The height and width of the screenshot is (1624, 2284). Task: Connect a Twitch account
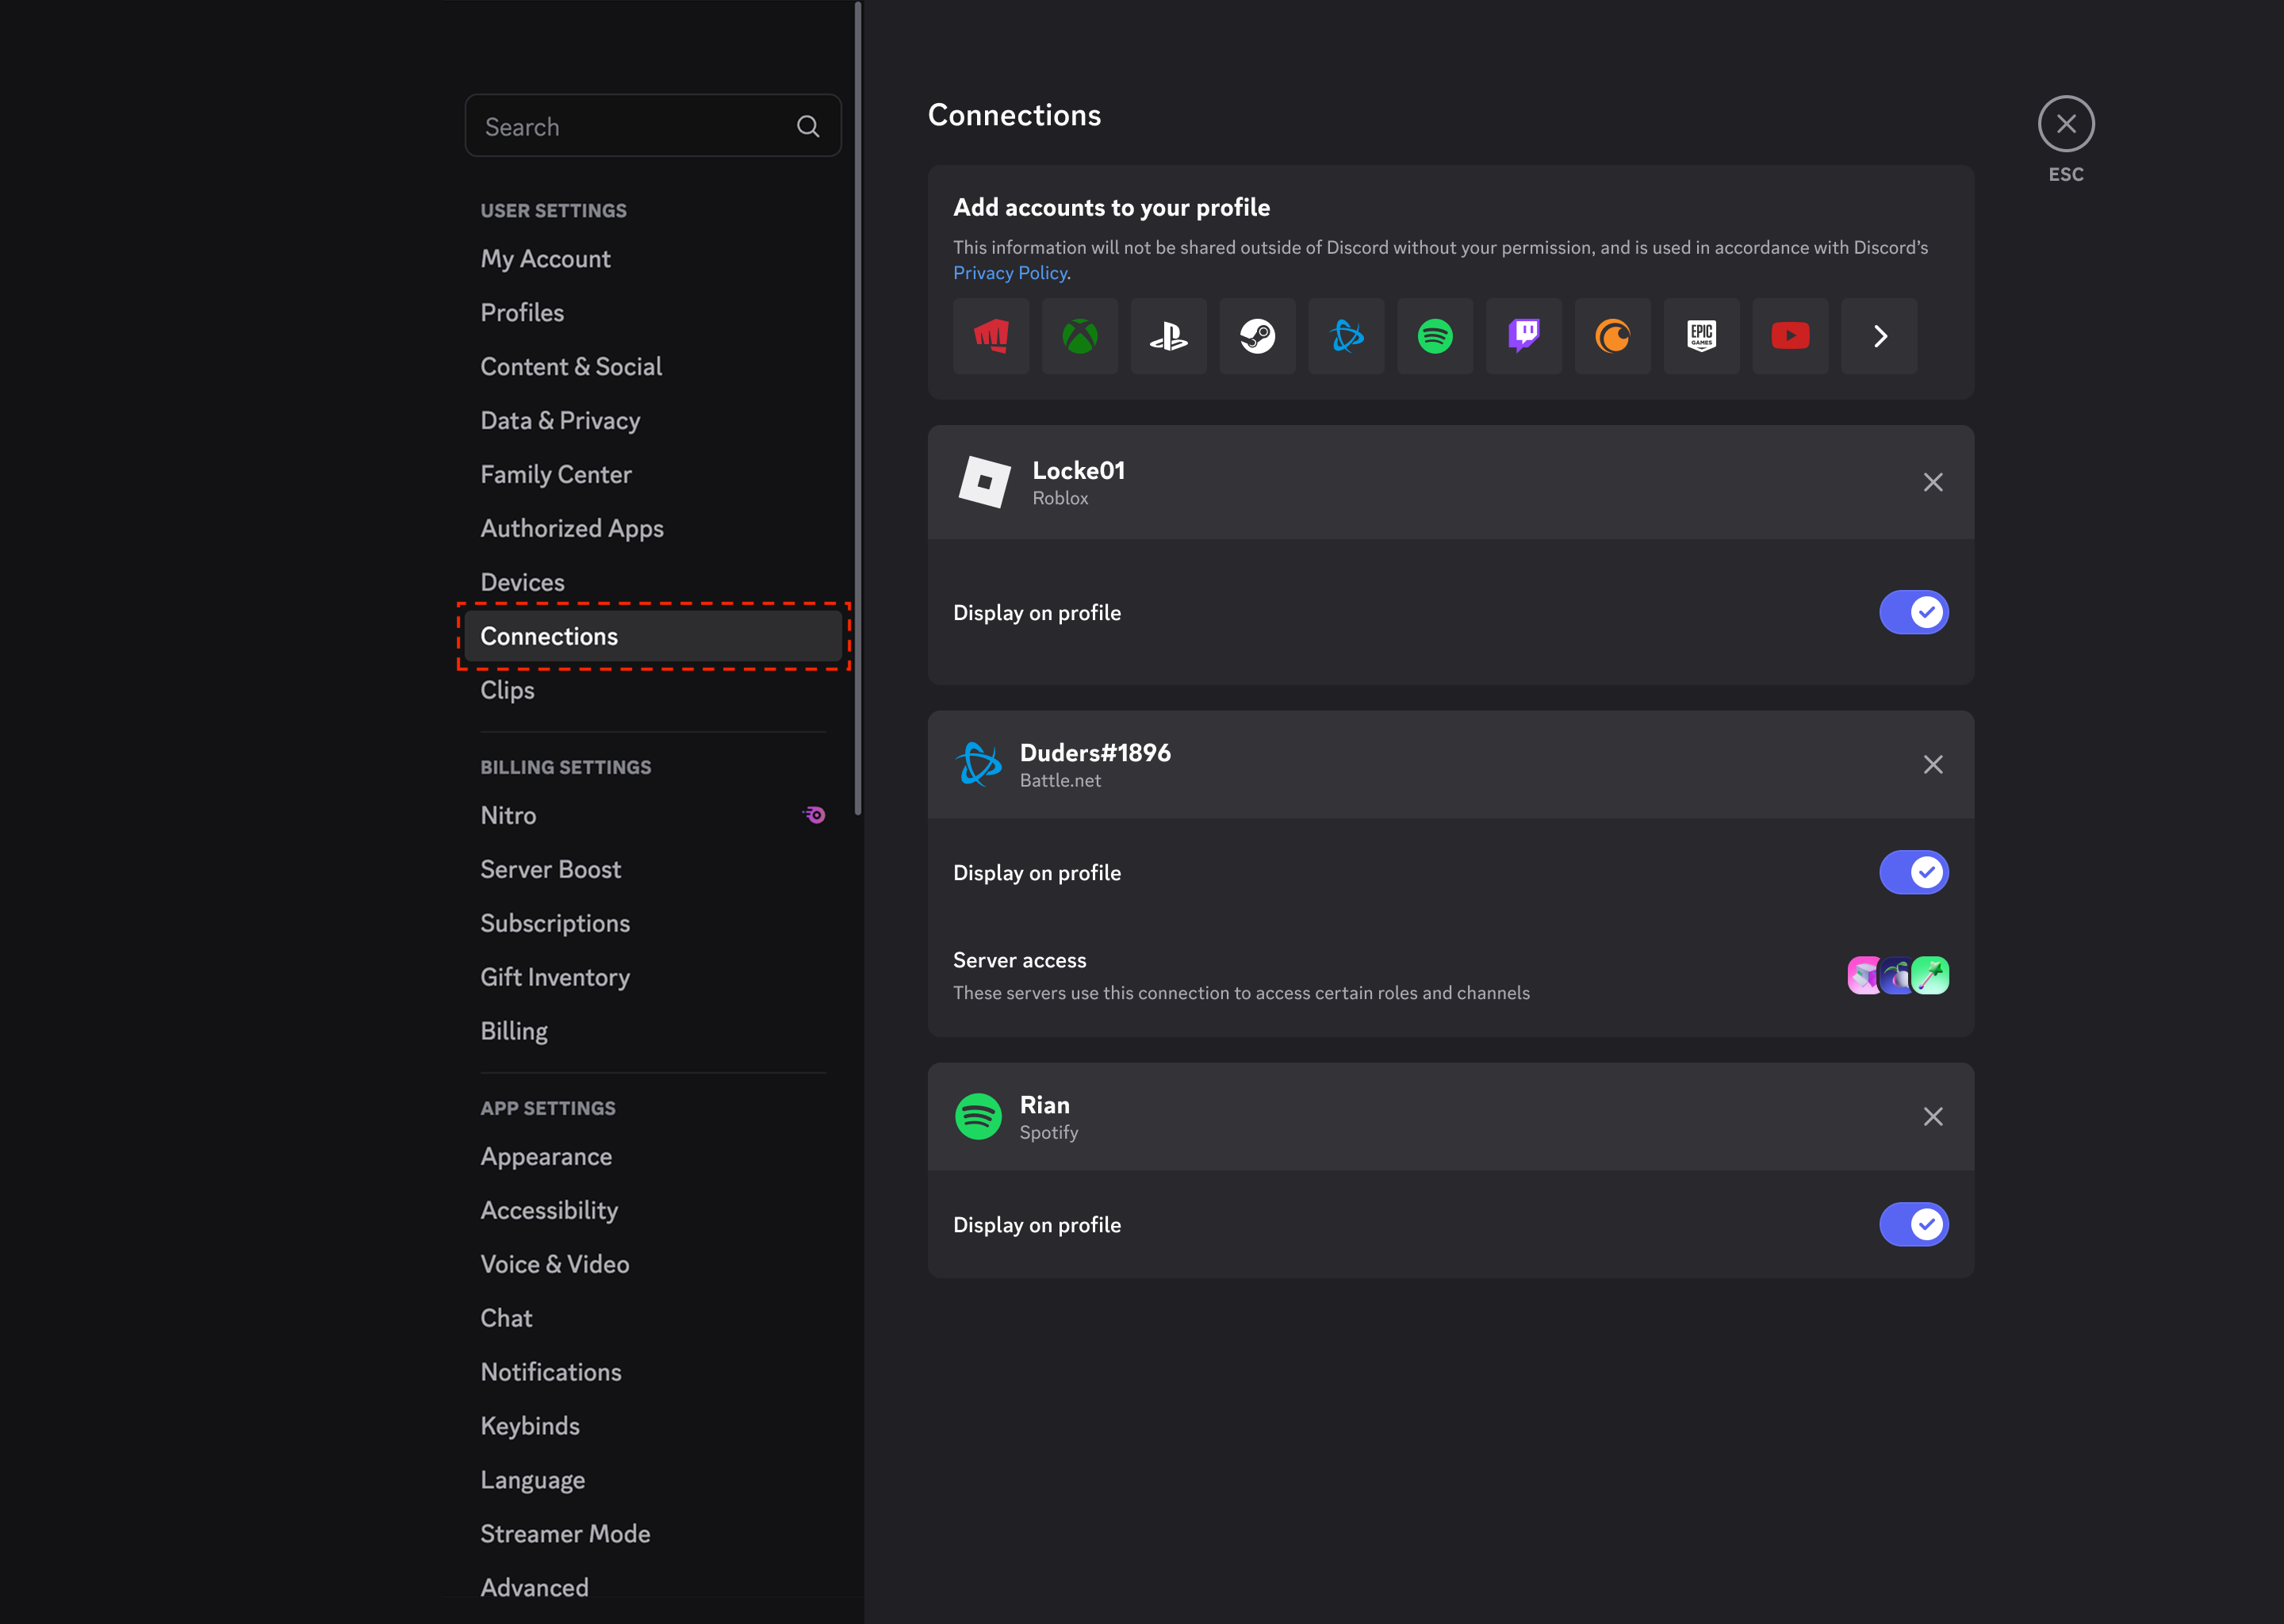coord(1524,336)
